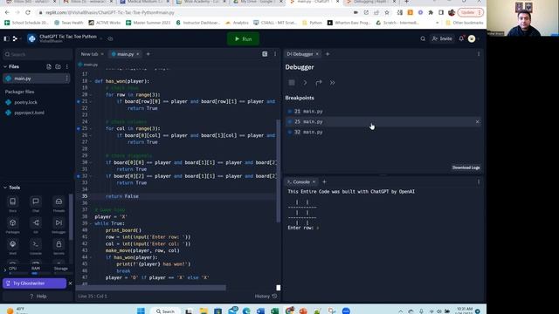This screenshot has height=314, width=559.
Task: Add a tab next to Debugger
Action: pyautogui.click(x=328, y=54)
